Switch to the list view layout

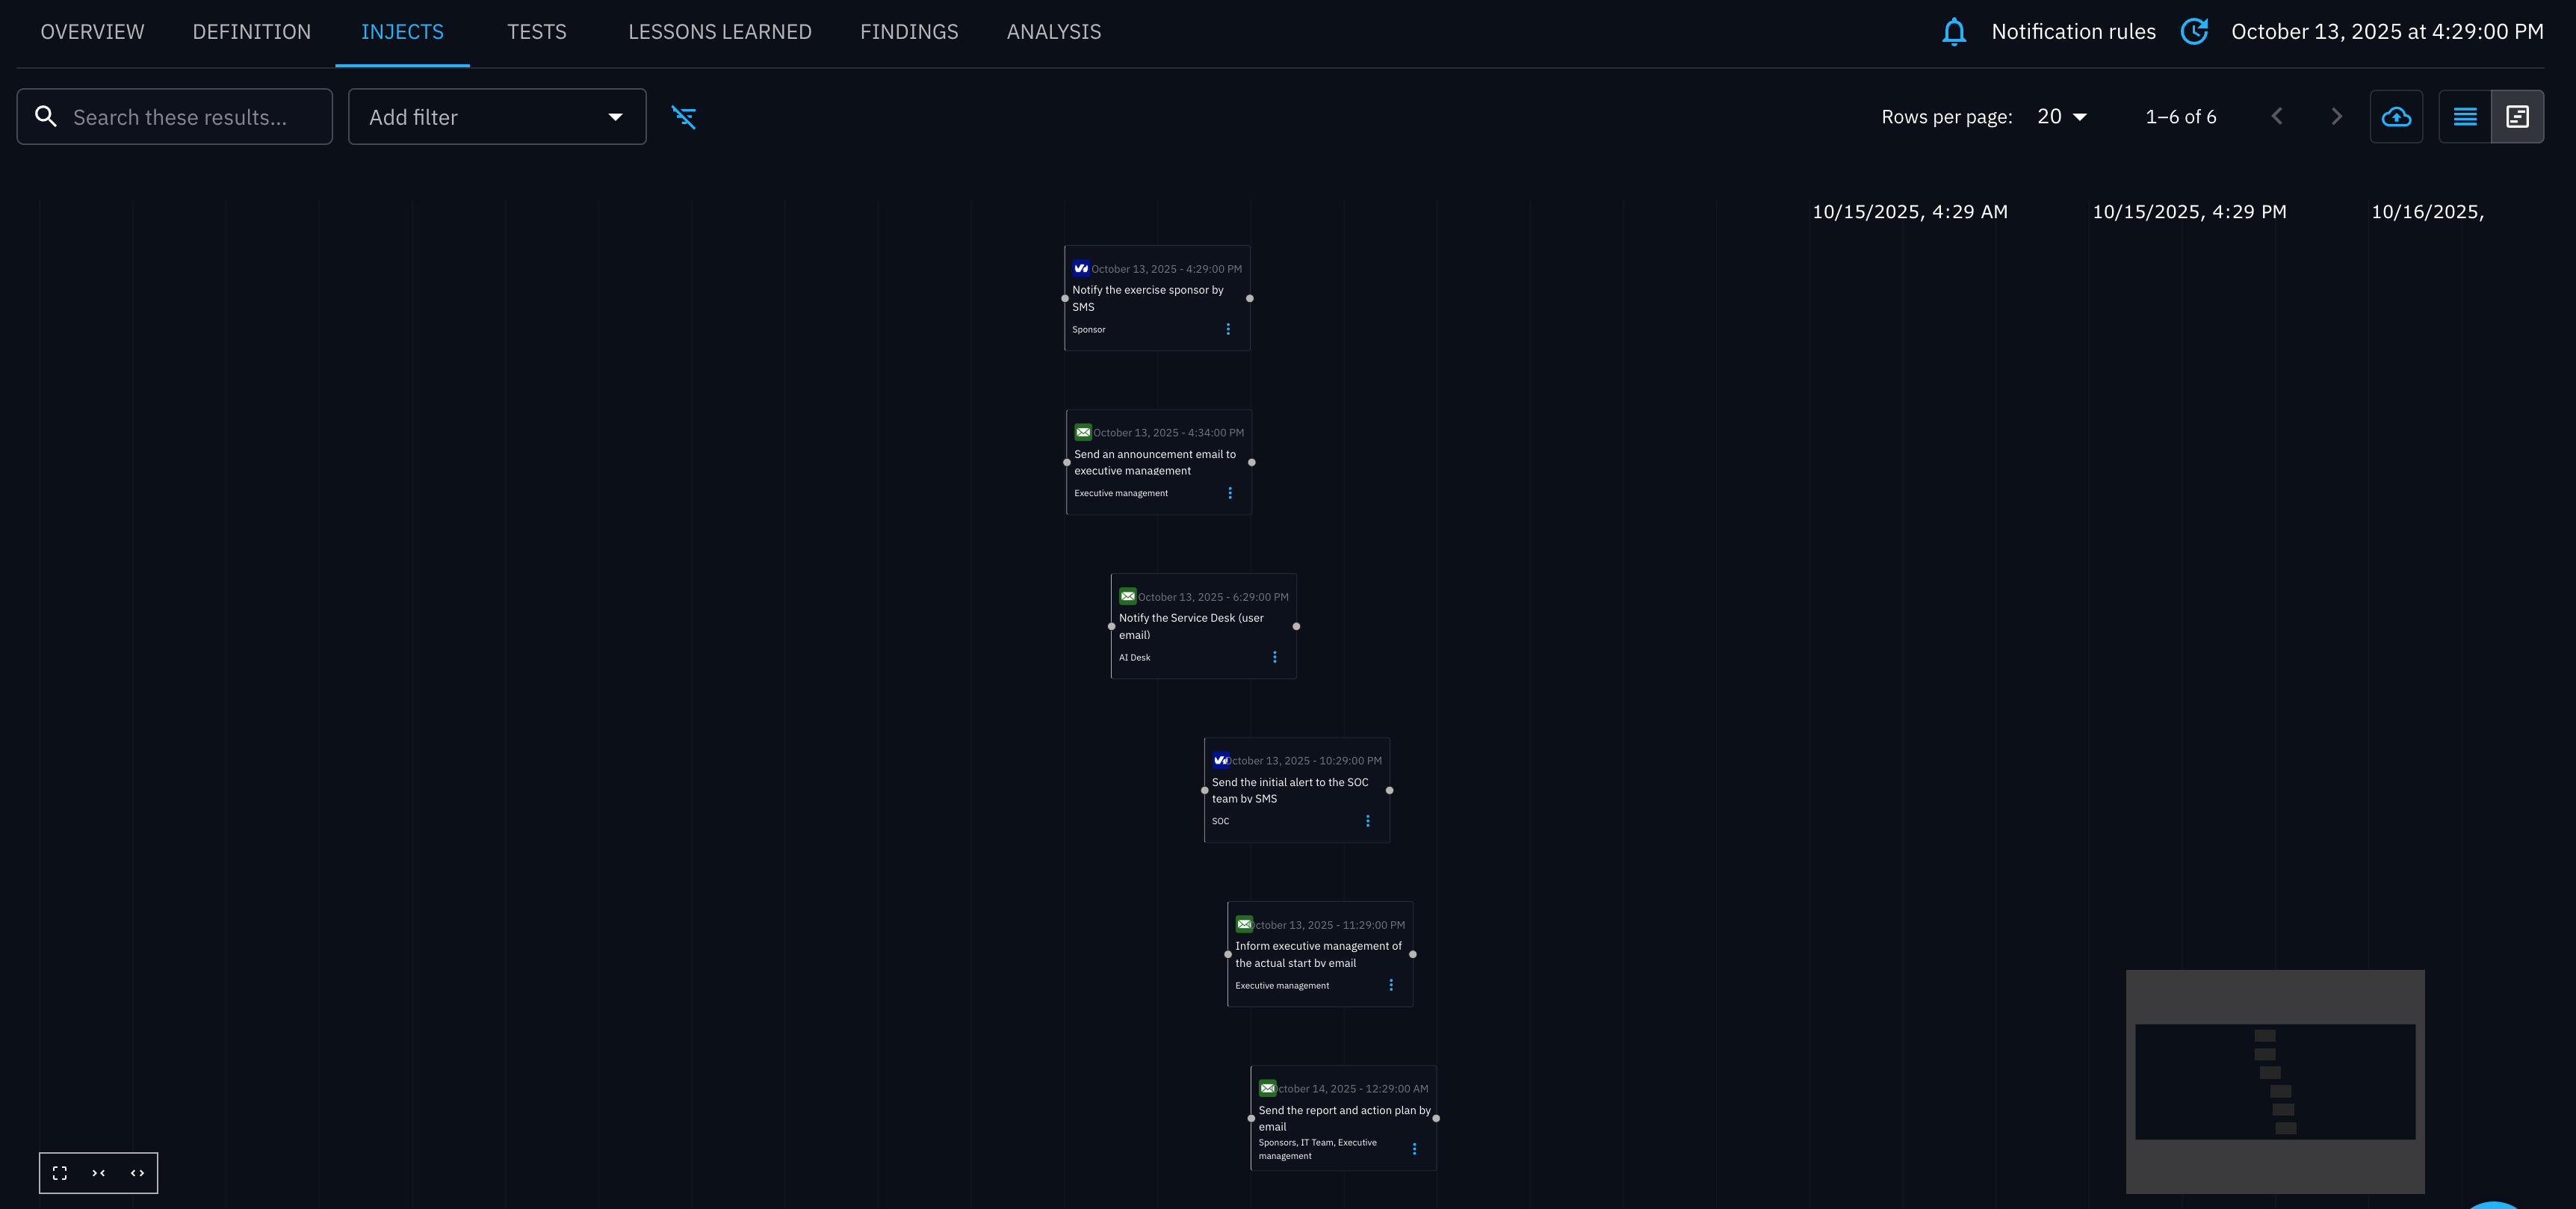2465,116
